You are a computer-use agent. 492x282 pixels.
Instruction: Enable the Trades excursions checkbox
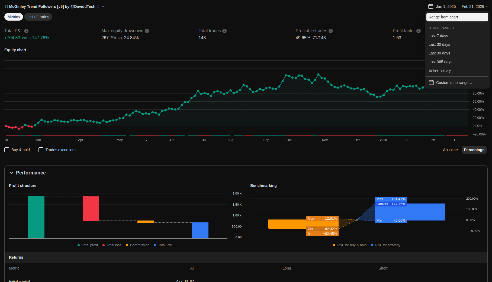[41, 150]
